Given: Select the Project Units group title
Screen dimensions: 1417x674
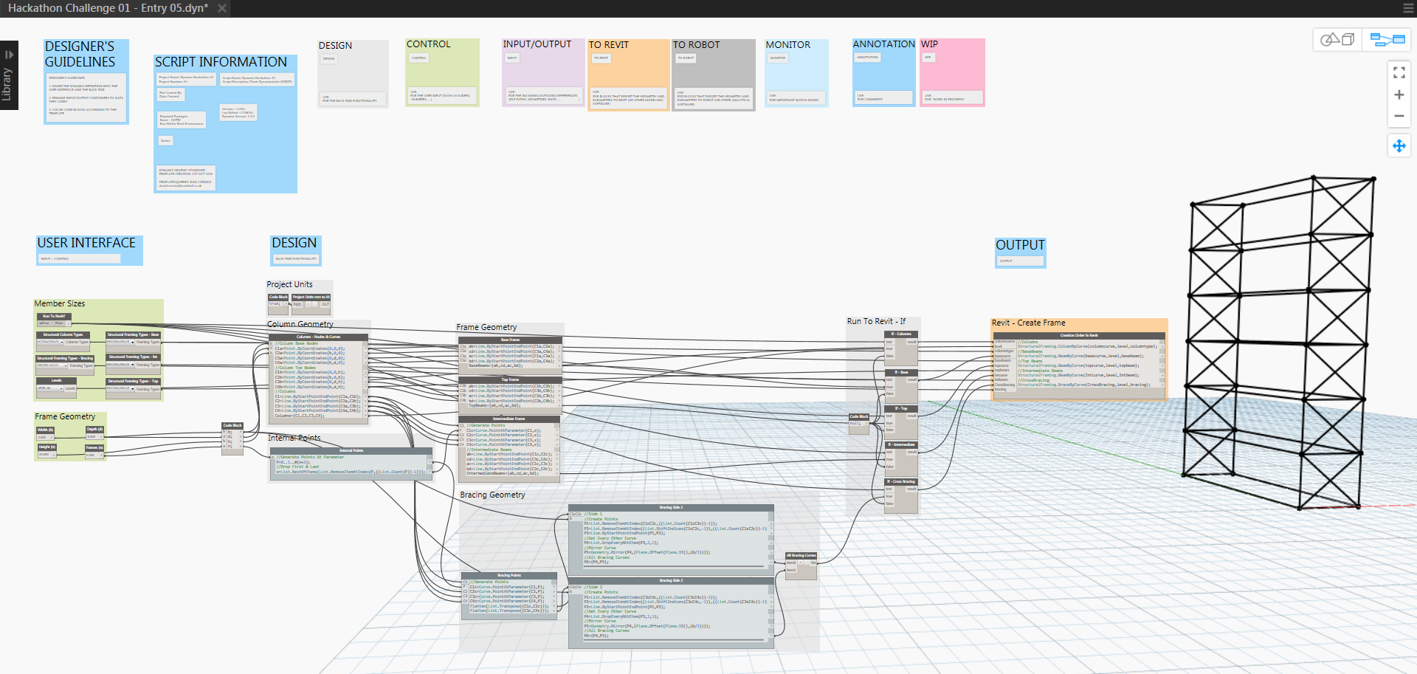Looking at the screenshot, I should pyautogui.click(x=289, y=284).
